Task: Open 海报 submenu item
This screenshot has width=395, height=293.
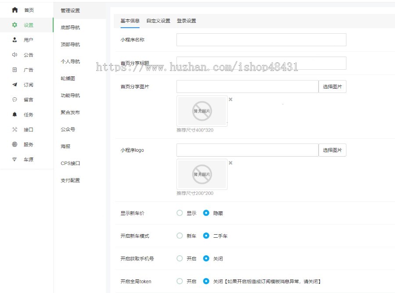Action: 65,146
